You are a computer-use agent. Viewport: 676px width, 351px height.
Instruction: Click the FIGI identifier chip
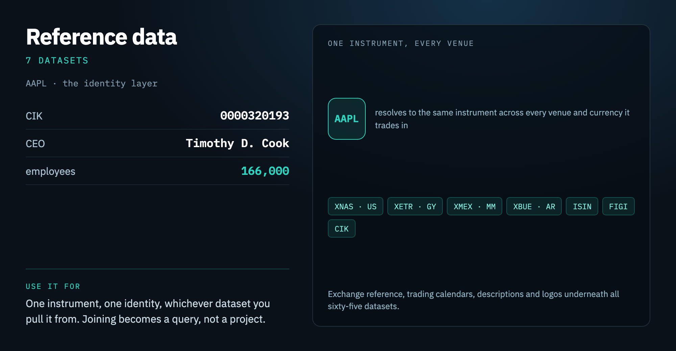tap(618, 206)
